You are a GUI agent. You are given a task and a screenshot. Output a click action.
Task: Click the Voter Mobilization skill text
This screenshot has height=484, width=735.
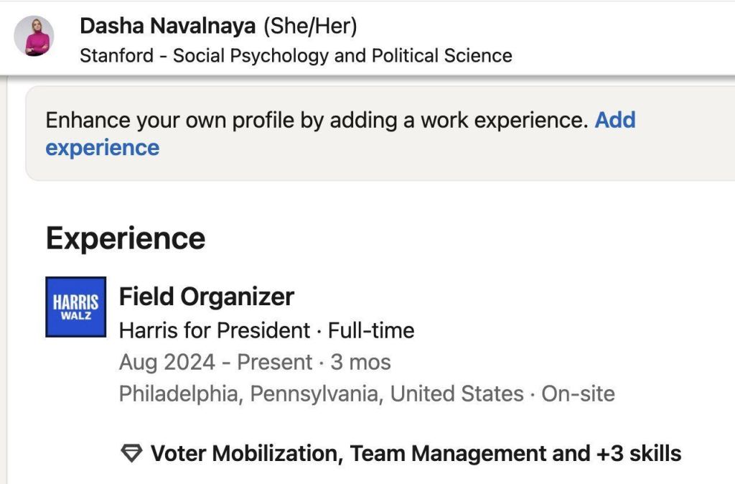pos(246,454)
